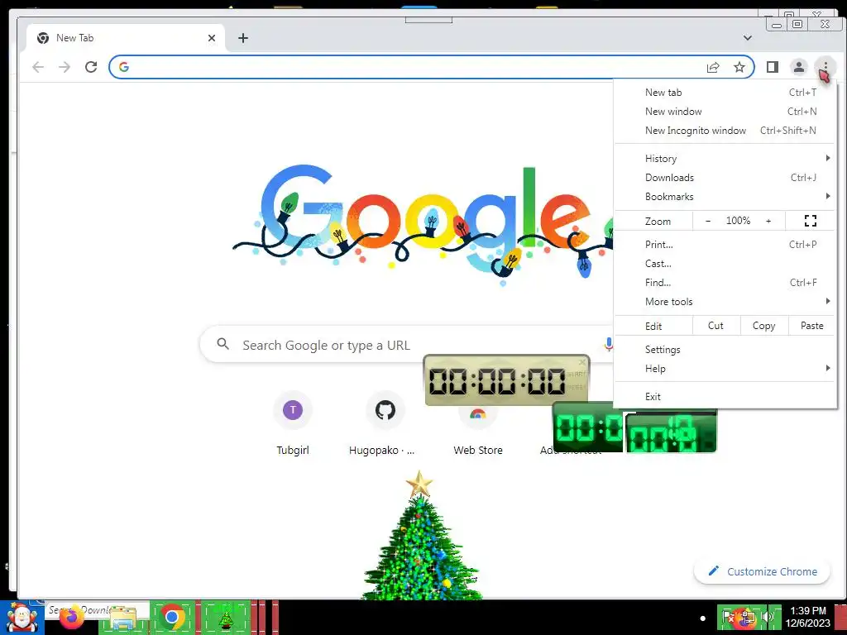Decrease zoom with the minus button
Image resolution: width=847 pixels, height=635 pixels.
click(x=708, y=221)
